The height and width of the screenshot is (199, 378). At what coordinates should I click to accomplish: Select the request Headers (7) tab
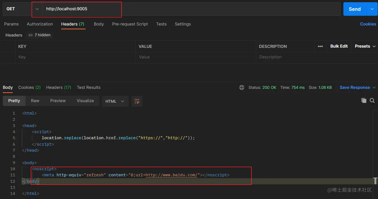tap(73, 24)
